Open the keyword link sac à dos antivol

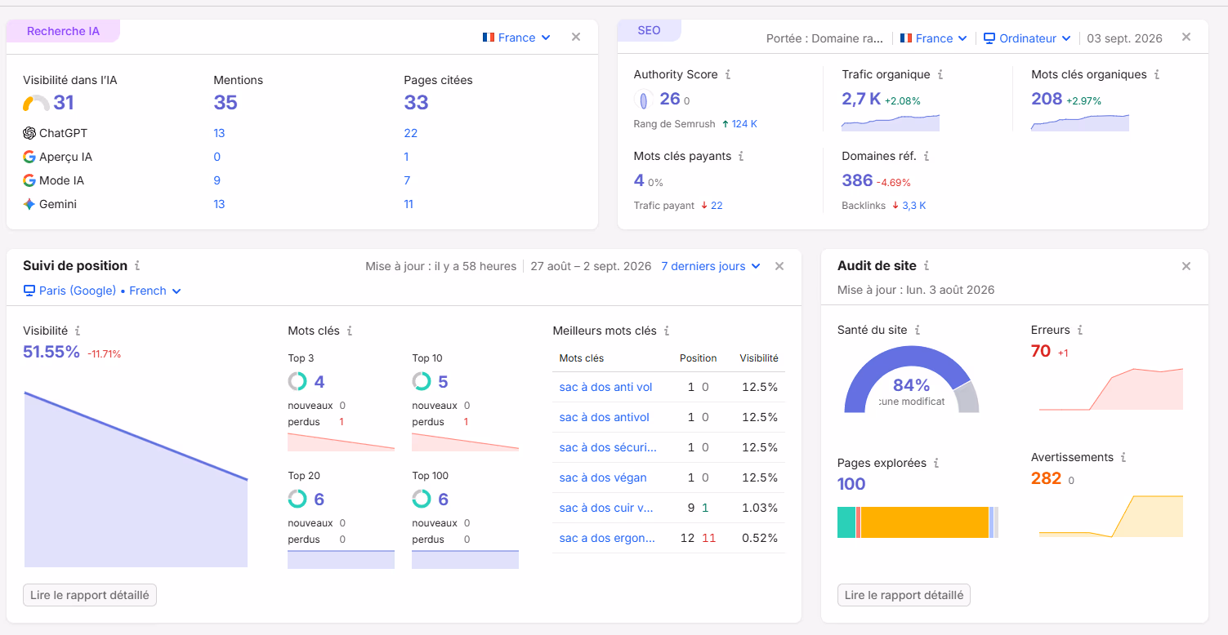[605, 417]
